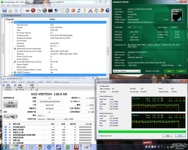This screenshot has height=150, width=188.
Task: Open Chrome from the Windows taskbar
Action: [x=22, y=147]
